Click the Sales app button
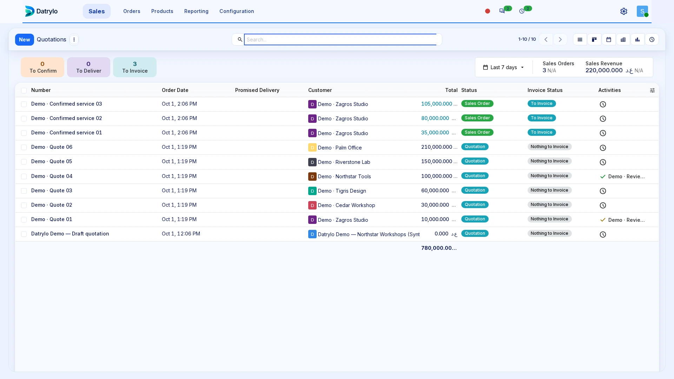This screenshot has height=379, width=674. click(97, 11)
